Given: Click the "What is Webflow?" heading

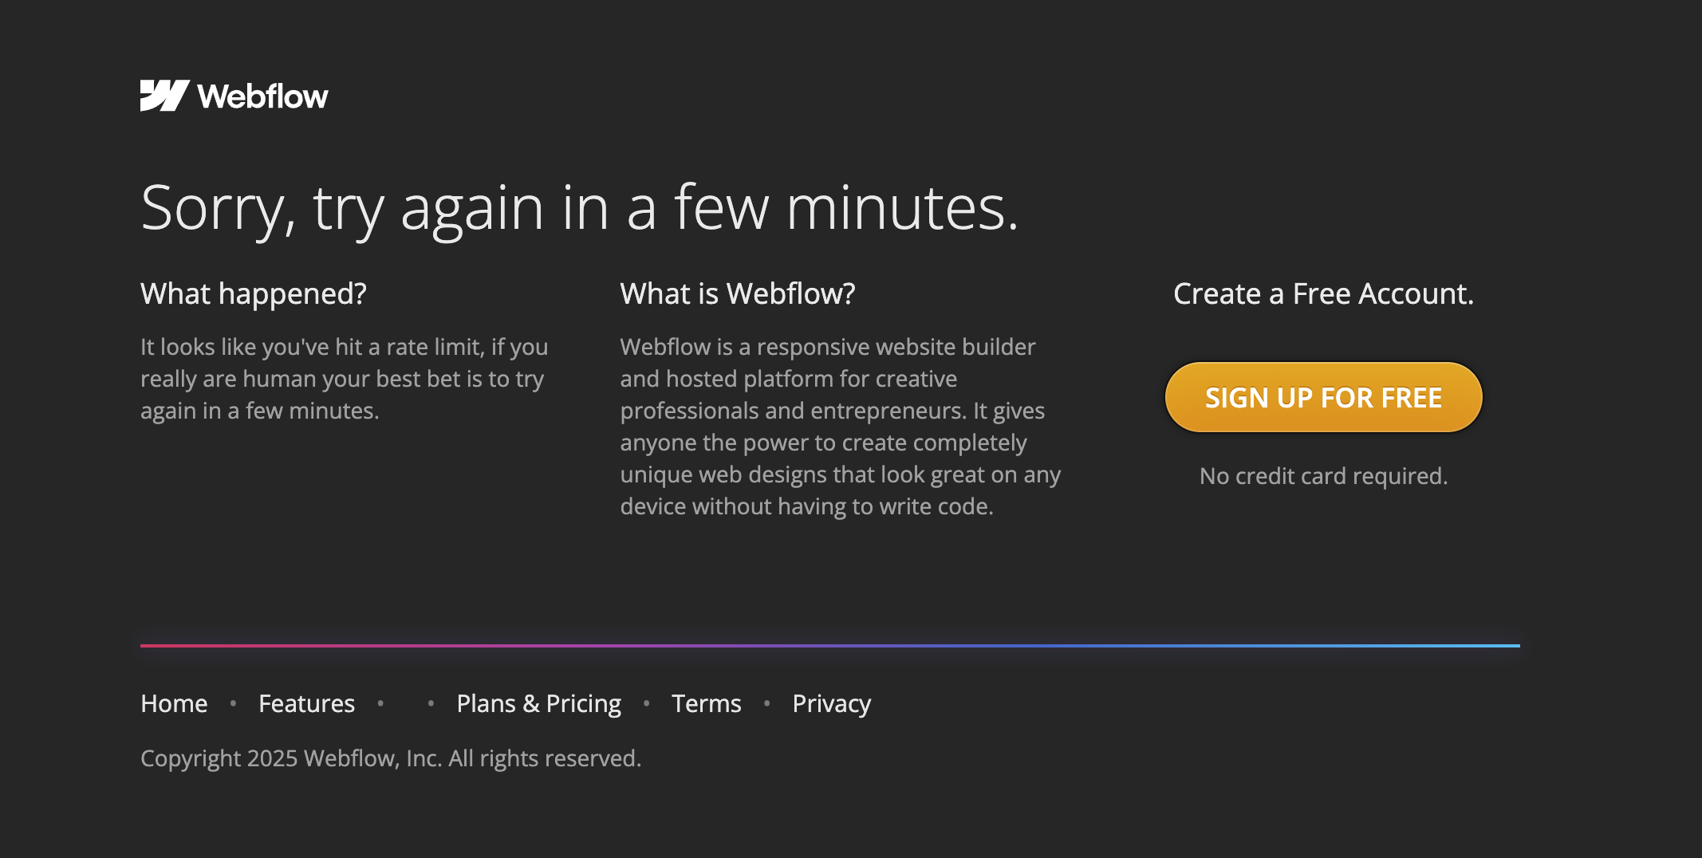Looking at the screenshot, I should coord(737,293).
